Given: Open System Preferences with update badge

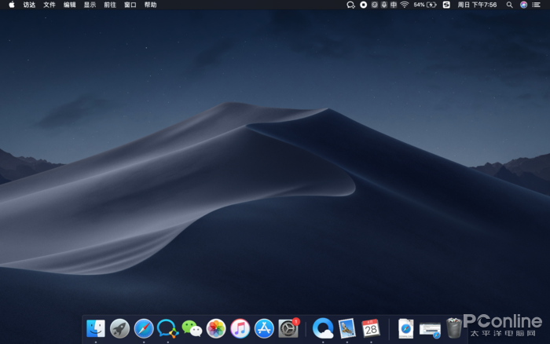Looking at the screenshot, I should pos(288,328).
